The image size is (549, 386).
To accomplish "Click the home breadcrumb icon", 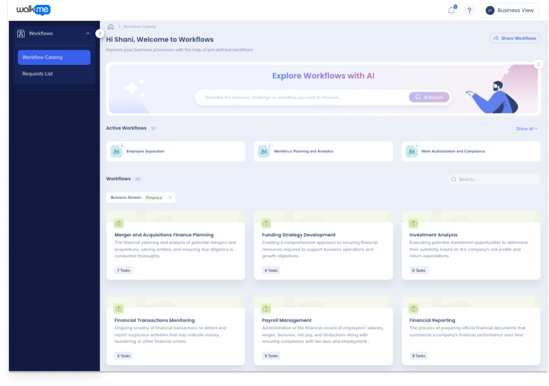I will pyautogui.click(x=110, y=27).
